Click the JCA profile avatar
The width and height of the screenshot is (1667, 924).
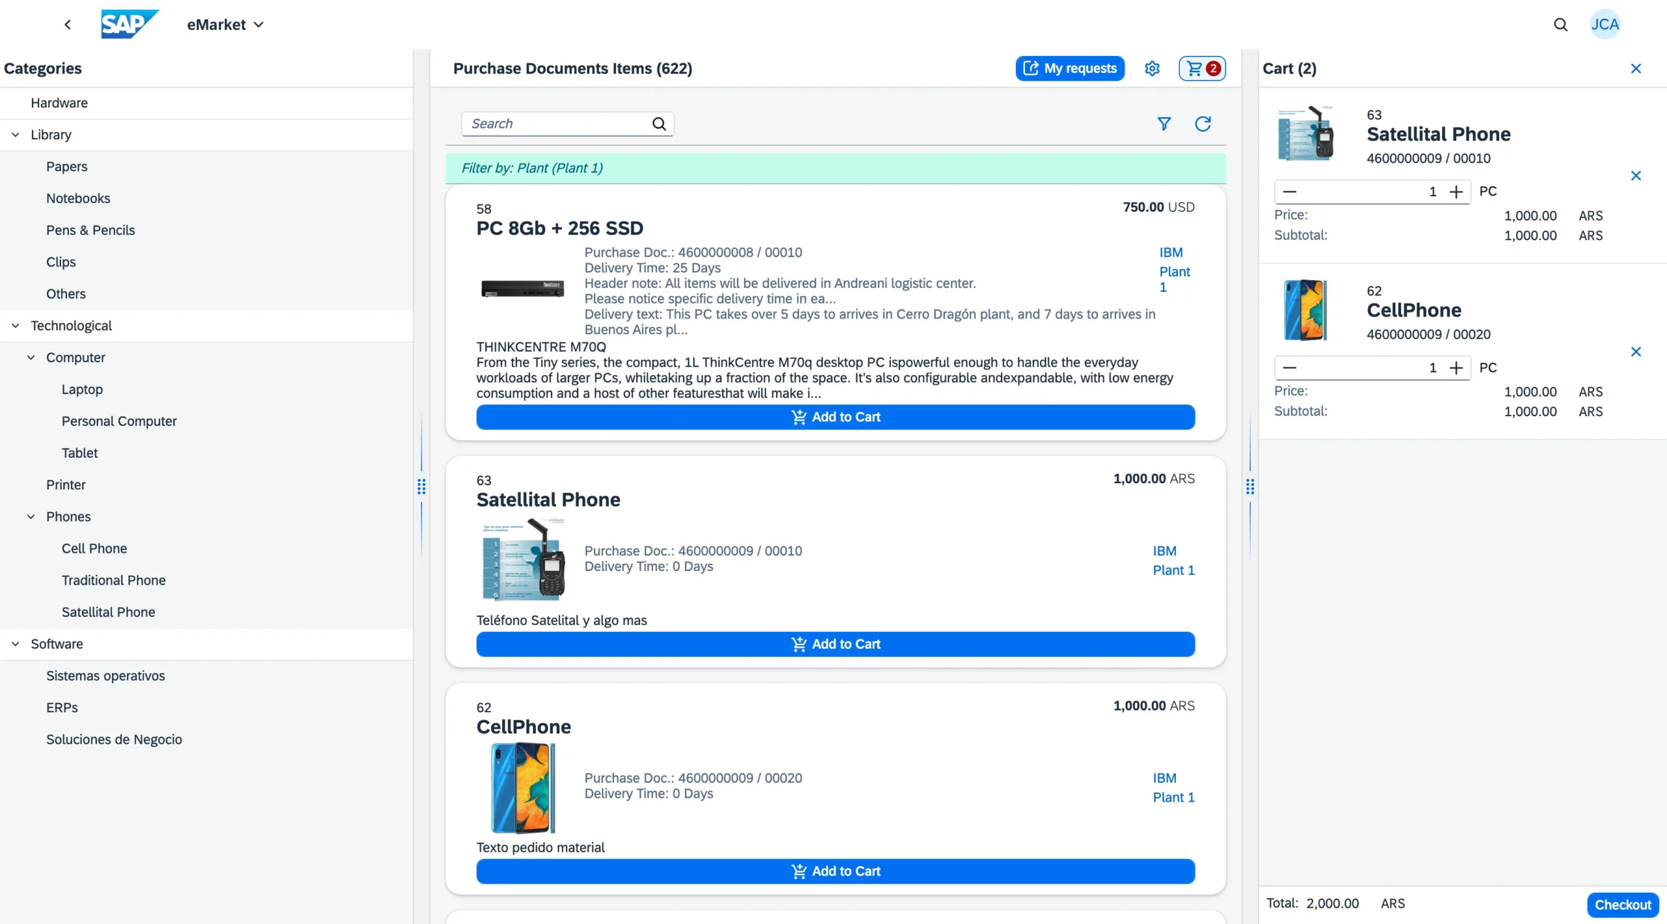(1604, 24)
